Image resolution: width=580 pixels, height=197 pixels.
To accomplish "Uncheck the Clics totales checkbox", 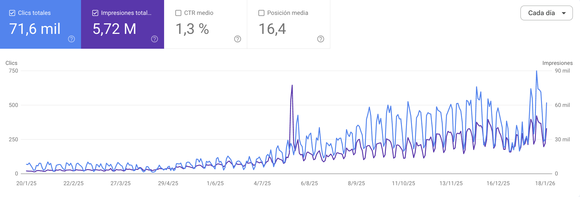I will 12,13.
